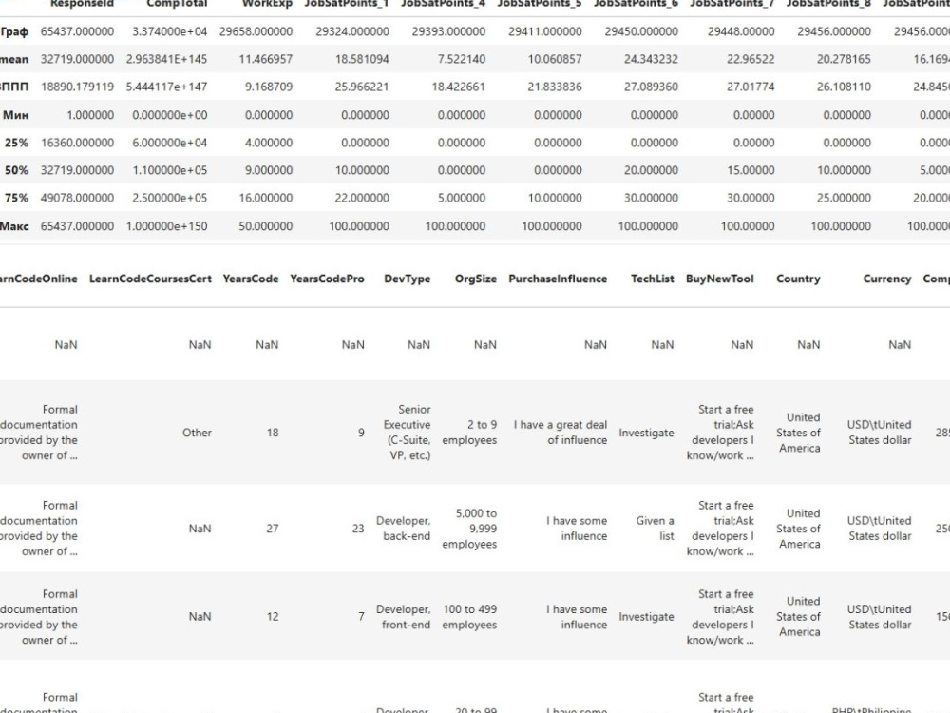Click the Мин row label
Viewport: 950px width, 713px height.
pyautogui.click(x=16, y=115)
